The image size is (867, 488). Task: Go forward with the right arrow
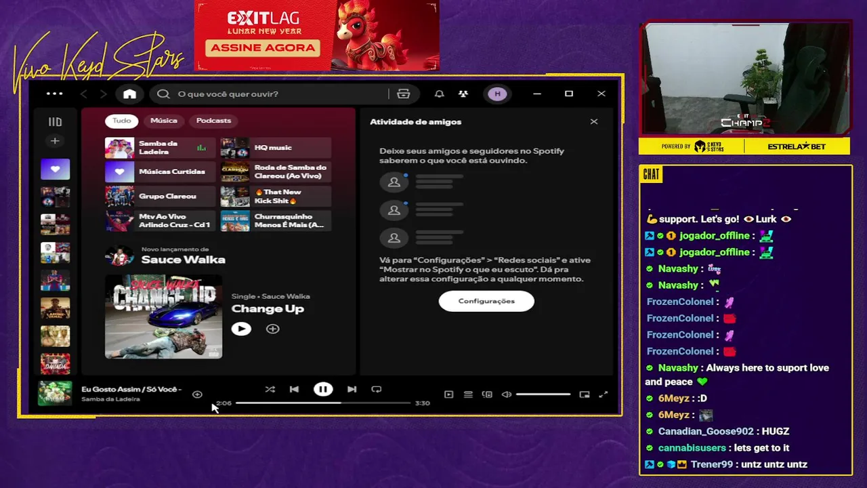(103, 94)
